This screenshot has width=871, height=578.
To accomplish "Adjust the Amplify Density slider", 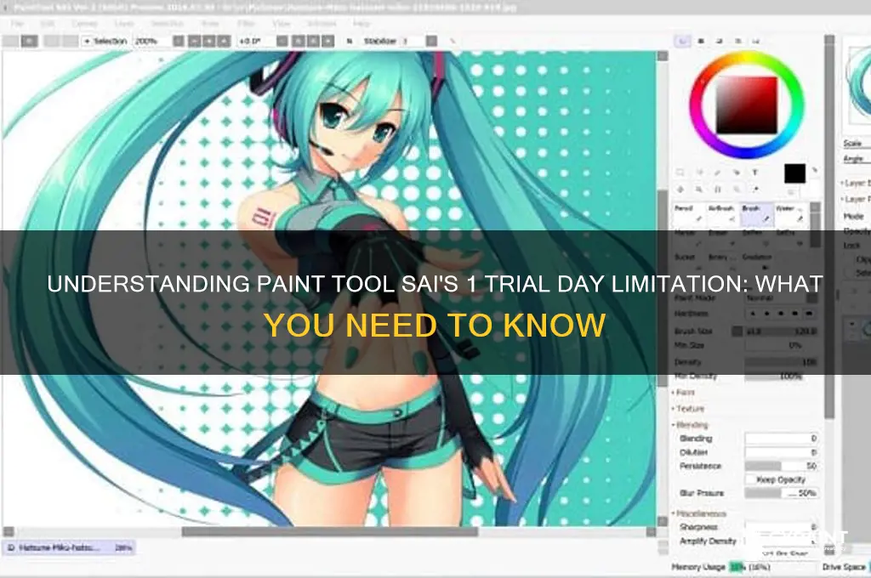I will (x=782, y=541).
